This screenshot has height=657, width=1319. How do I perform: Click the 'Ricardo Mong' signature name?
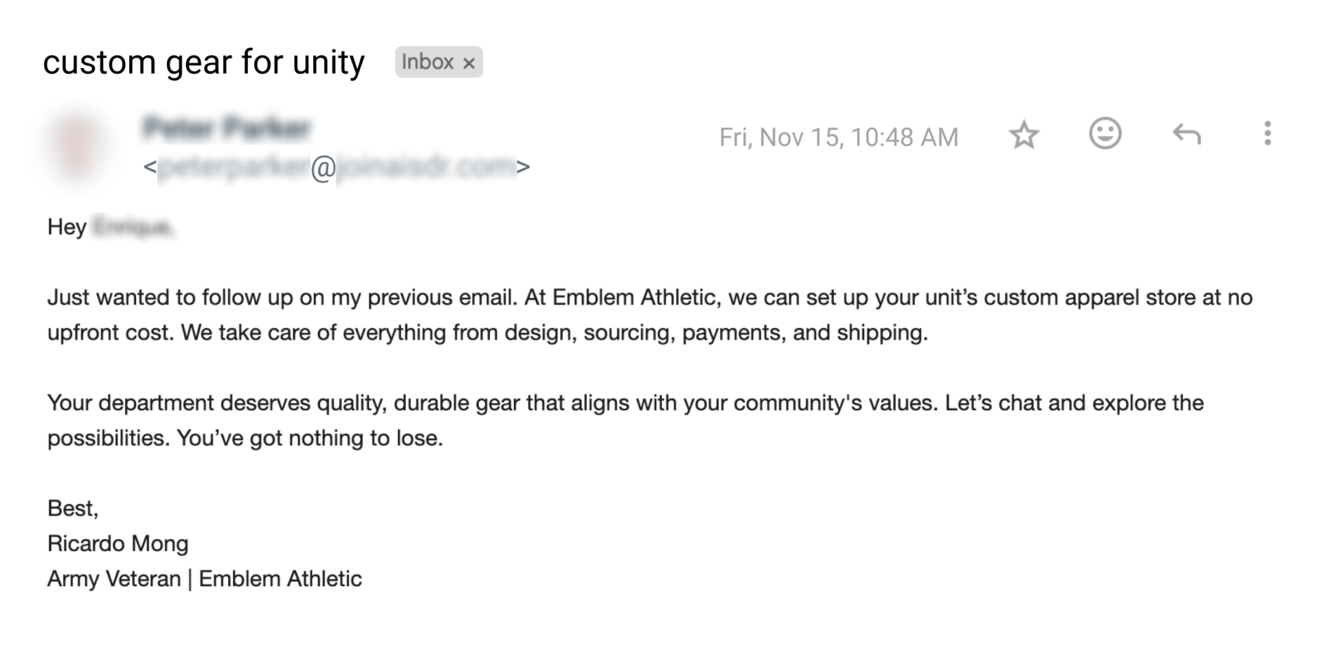(117, 544)
